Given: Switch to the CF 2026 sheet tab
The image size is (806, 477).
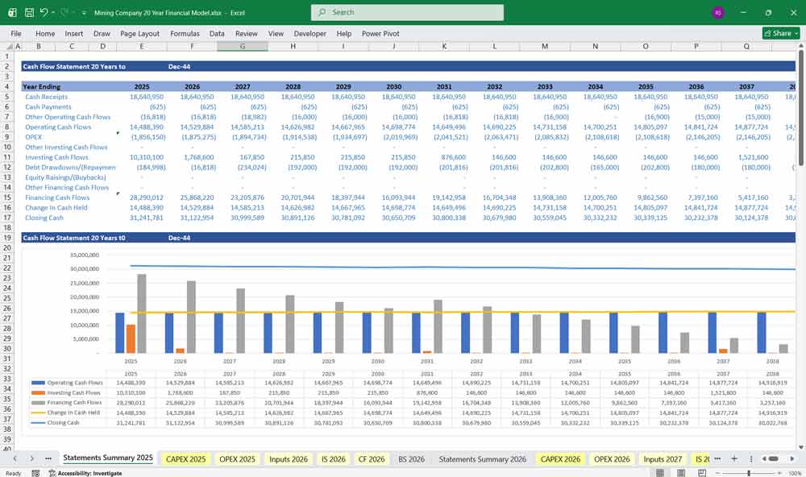Looking at the screenshot, I should point(371,458).
